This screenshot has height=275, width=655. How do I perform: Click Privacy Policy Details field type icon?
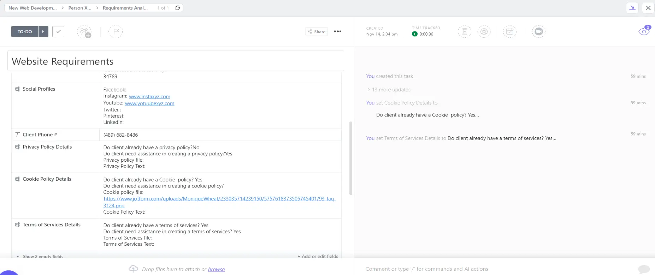(17, 147)
